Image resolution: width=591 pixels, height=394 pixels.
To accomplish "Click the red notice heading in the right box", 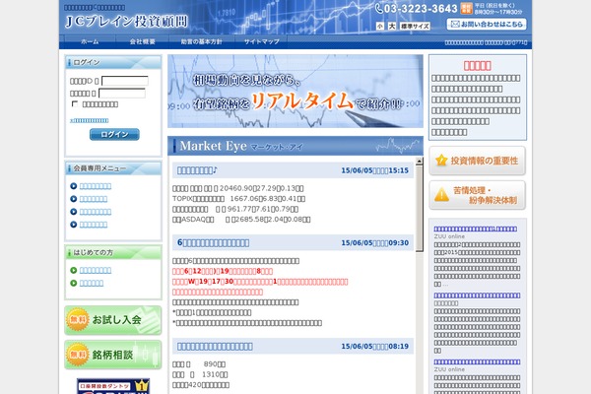I will [x=477, y=66].
